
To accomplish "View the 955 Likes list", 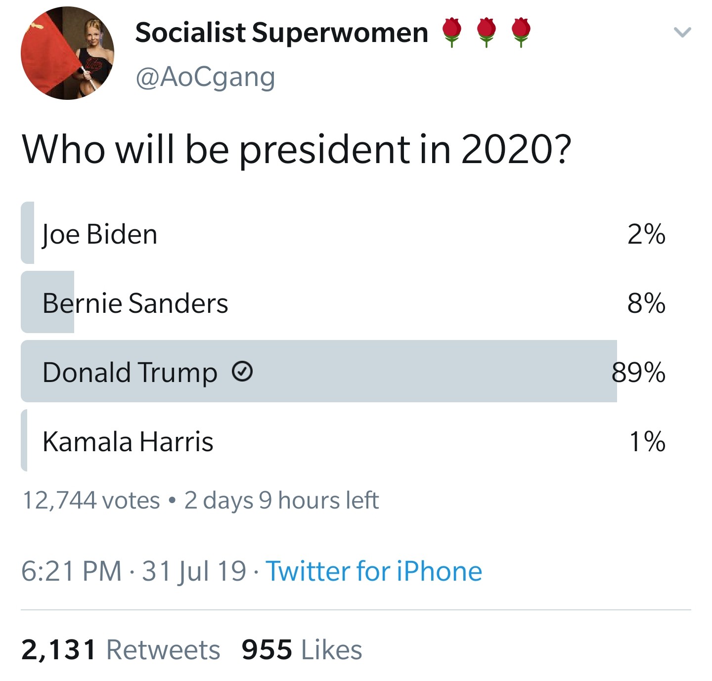I will [302, 649].
